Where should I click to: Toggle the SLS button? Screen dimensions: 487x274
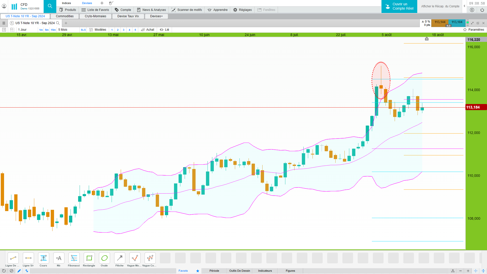click(x=83, y=30)
